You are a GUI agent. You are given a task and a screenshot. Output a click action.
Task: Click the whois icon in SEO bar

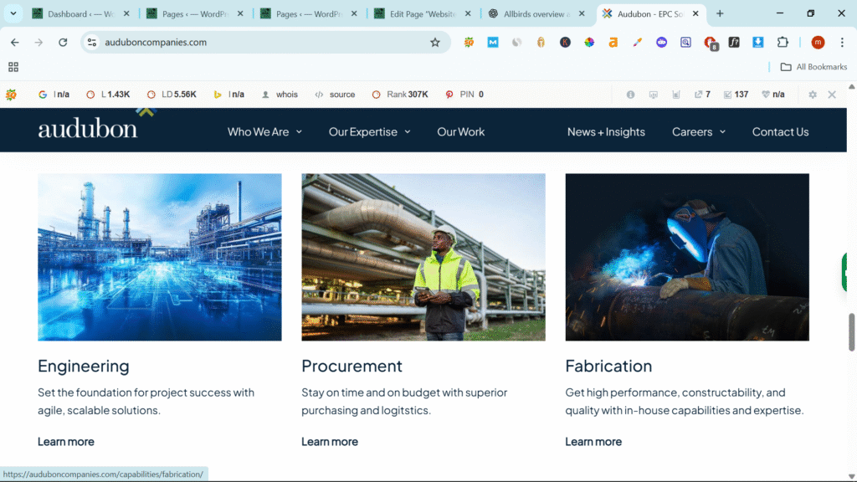click(x=280, y=95)
